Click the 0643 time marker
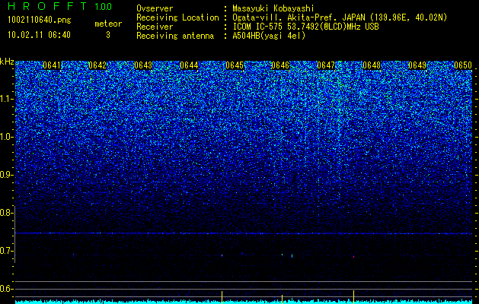 coord(143,65)
